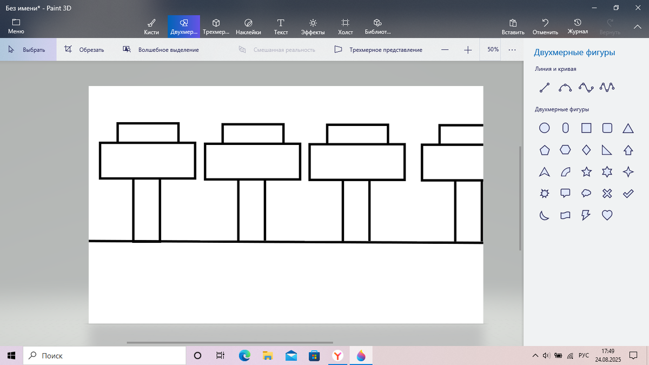Select the capsule (rounded oblong) shape

tap(565, 128)
